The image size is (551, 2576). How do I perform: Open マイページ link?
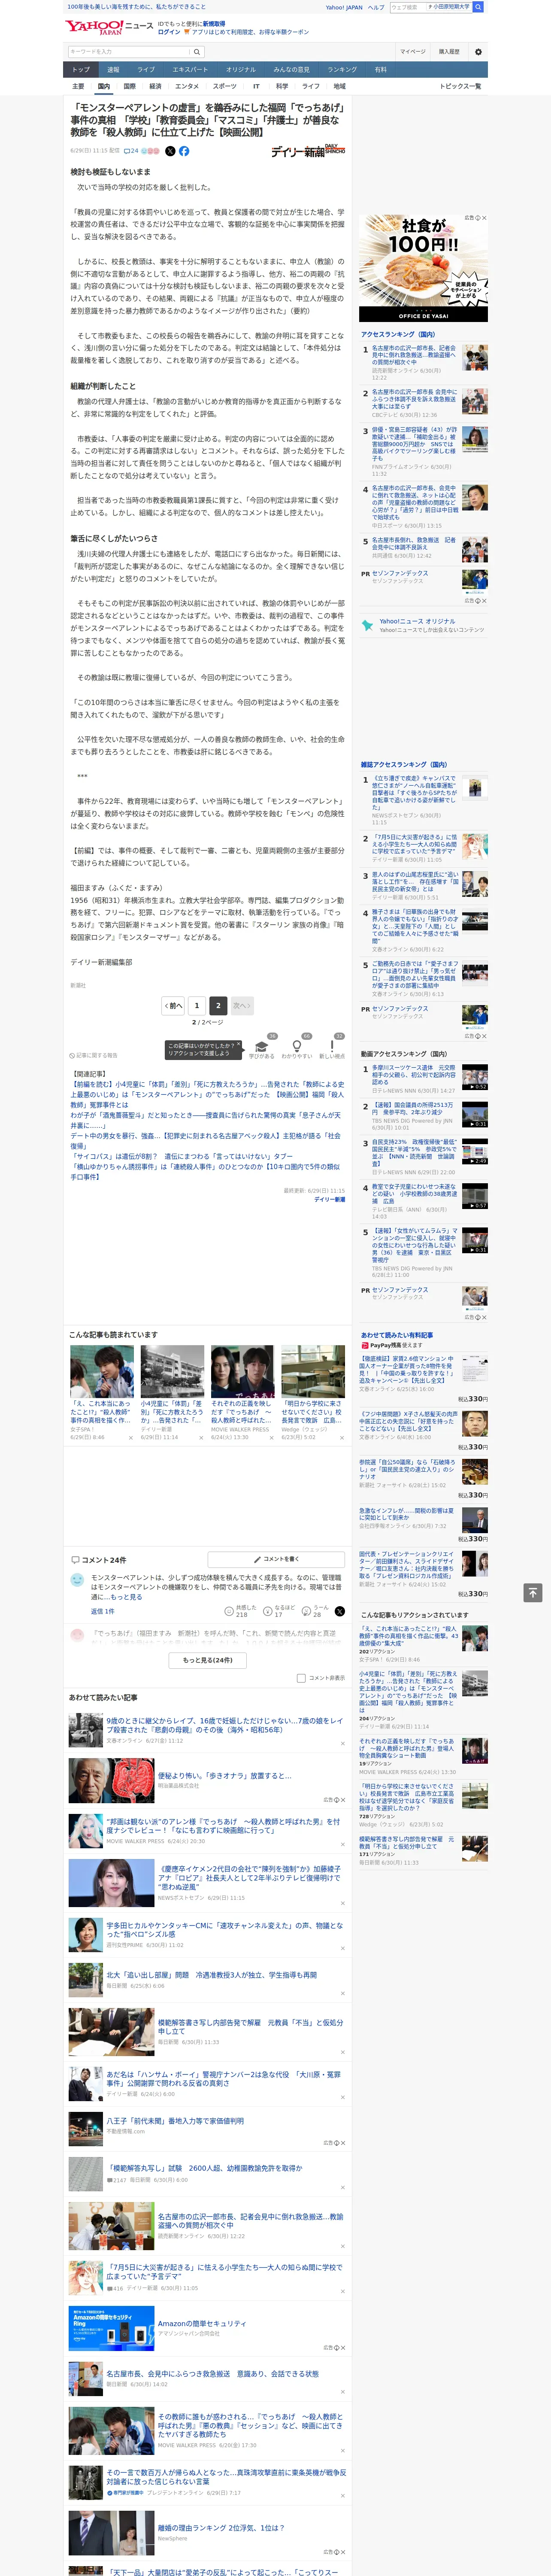[412, 52]
